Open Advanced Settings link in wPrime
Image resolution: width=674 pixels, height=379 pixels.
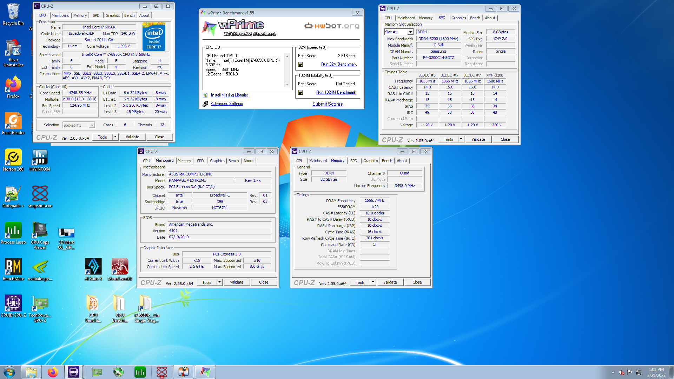point(227,104)
